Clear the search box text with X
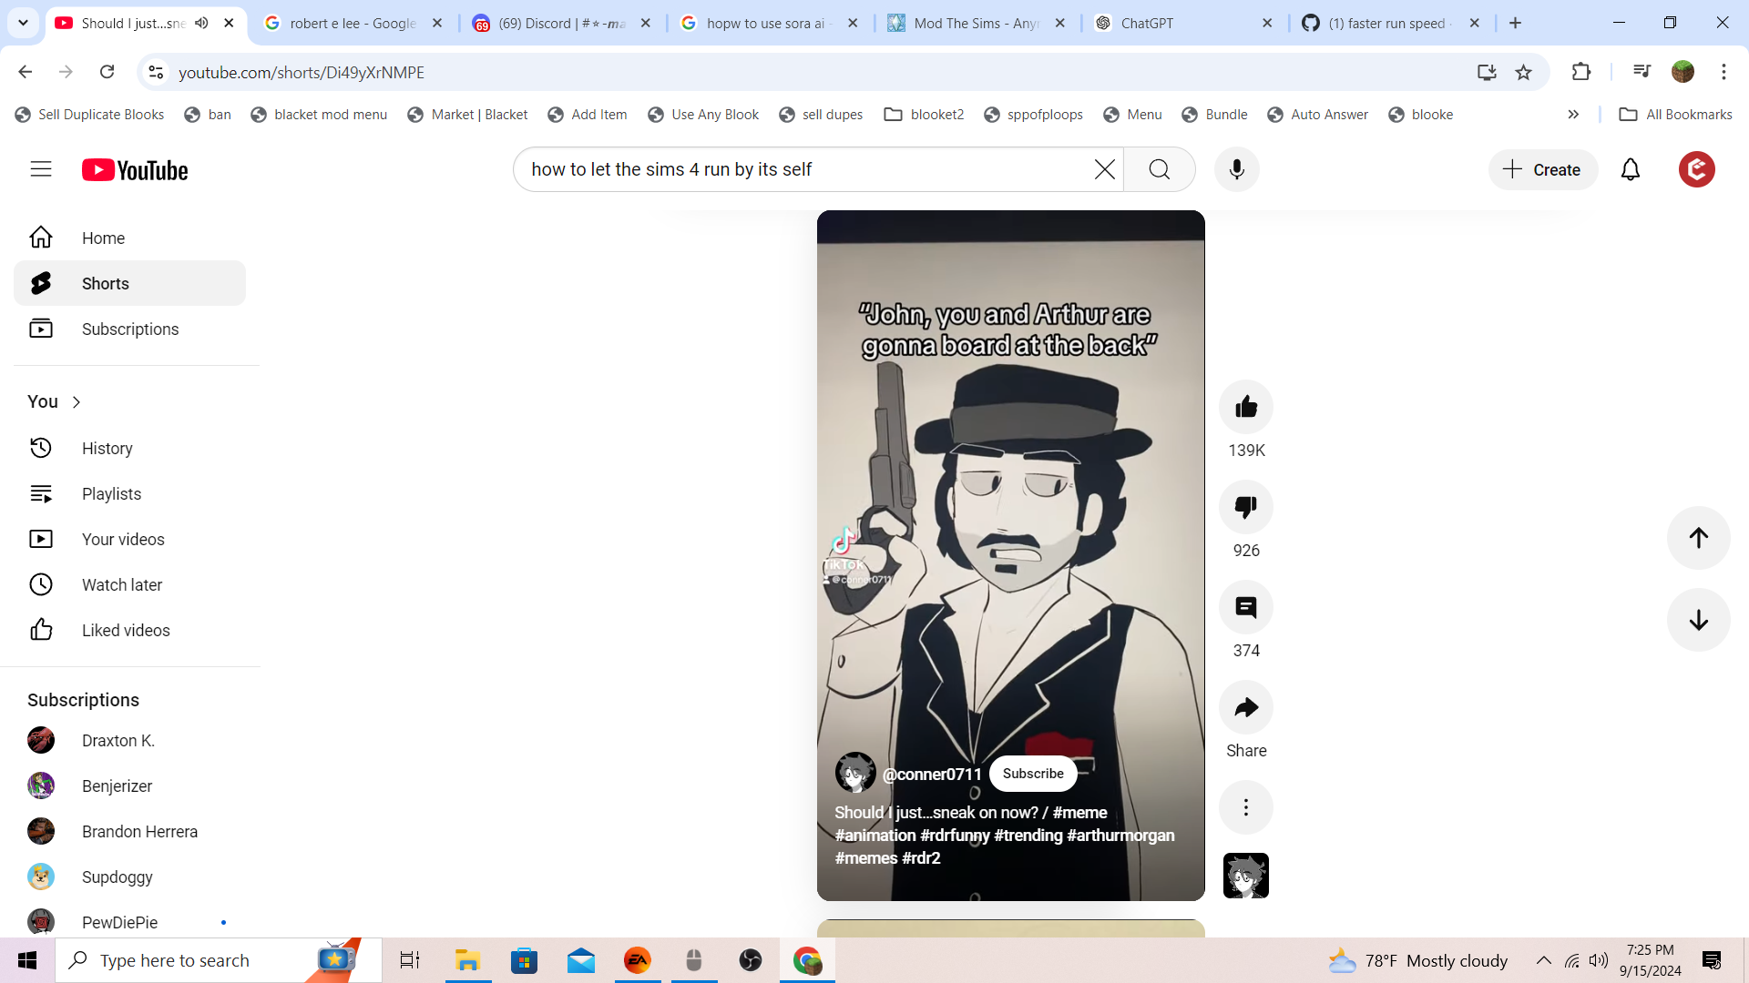The height and width of the screenshot is (983, 1749). point(1104,169)
